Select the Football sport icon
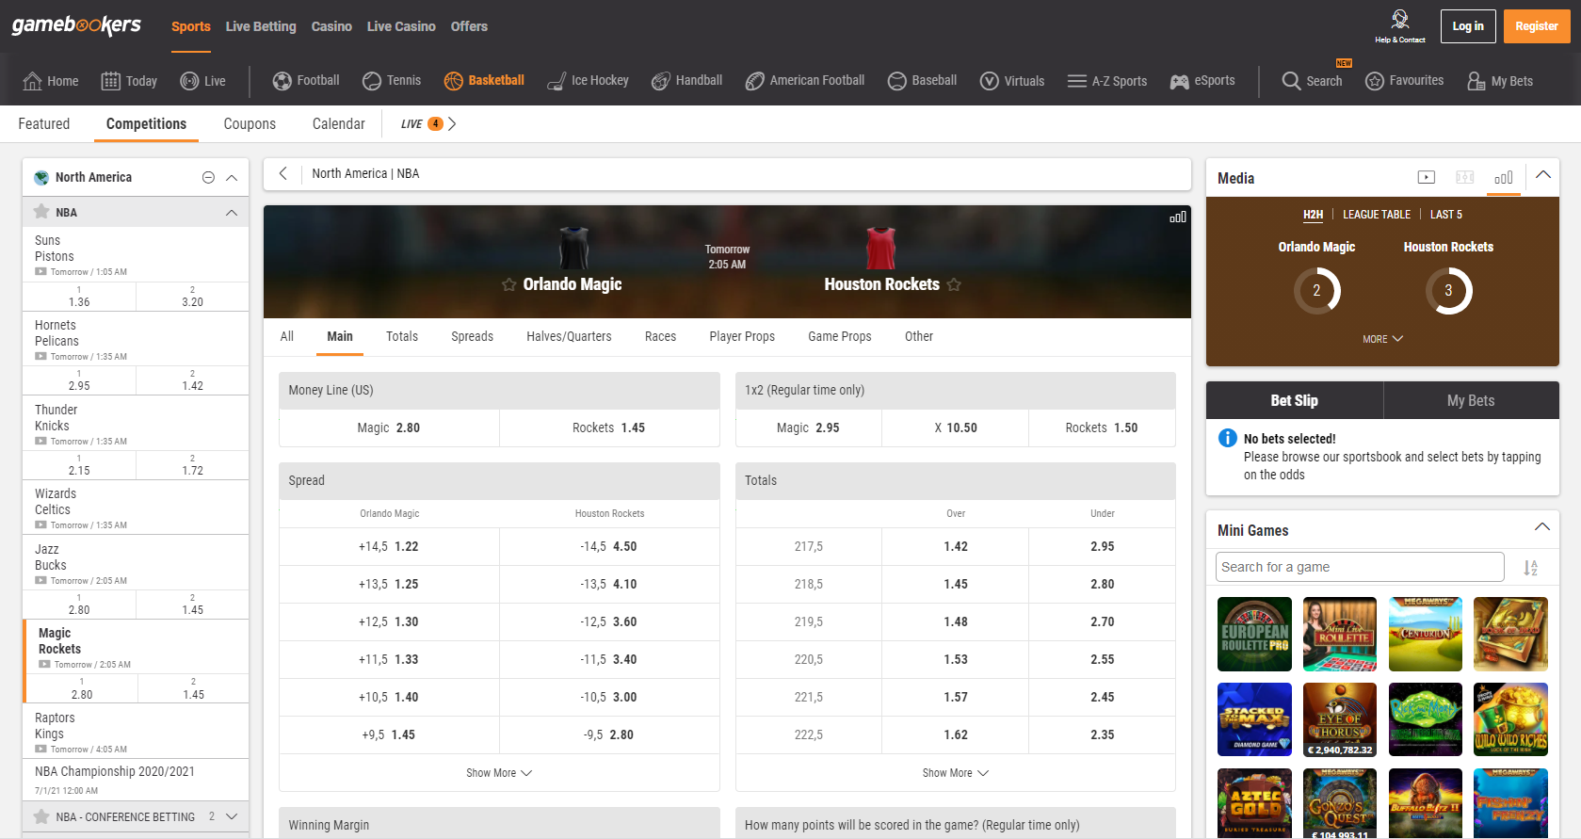1581x839 pixels. [282, 81]
